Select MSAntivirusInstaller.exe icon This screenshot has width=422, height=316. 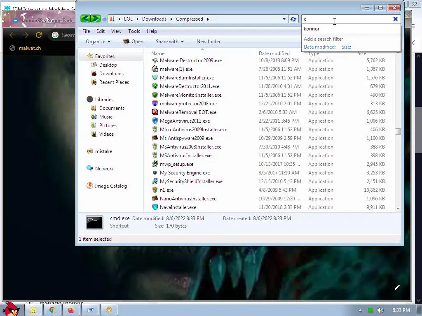(x=155, y=155)
